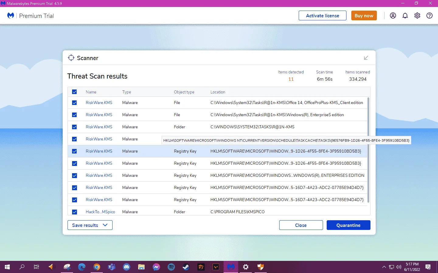Viewport: 438px width, 273px height.
Task: Open taskbar search magnifier
Action: [22, 267]
